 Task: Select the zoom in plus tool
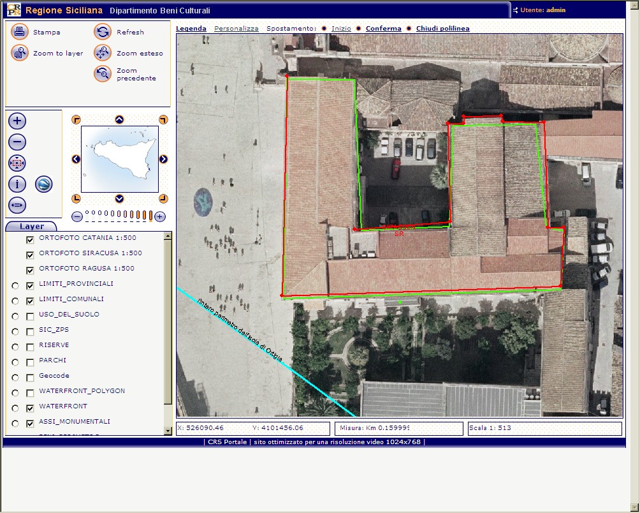17,121
